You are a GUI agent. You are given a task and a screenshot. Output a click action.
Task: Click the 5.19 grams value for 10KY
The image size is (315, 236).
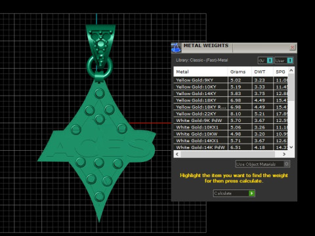236,87
